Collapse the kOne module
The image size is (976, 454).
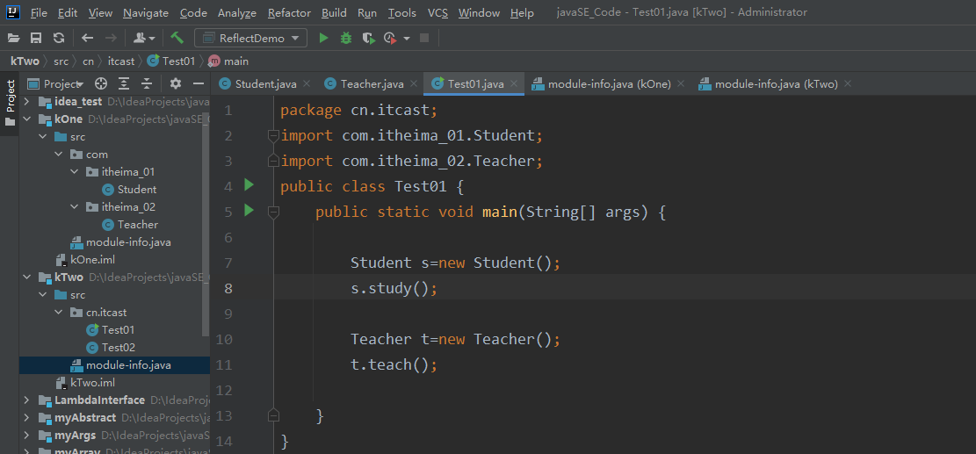point(26,119)
